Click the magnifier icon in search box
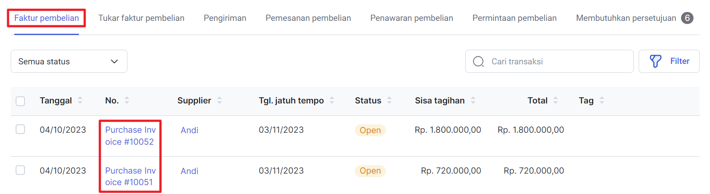 pos(478,62)
